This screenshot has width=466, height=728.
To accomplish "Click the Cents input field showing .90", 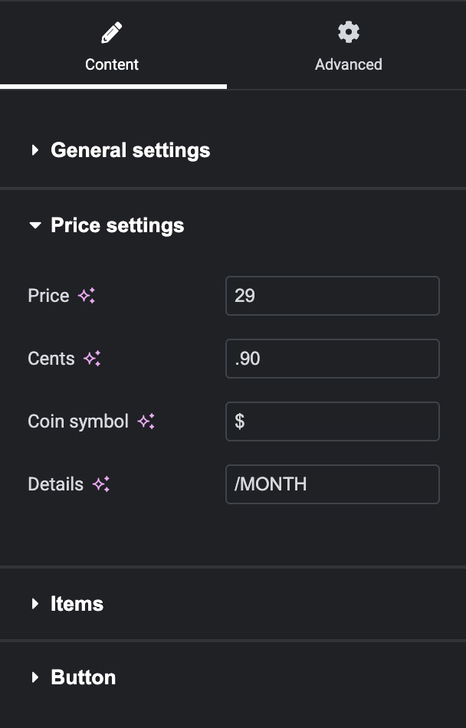I will [332, 359].
